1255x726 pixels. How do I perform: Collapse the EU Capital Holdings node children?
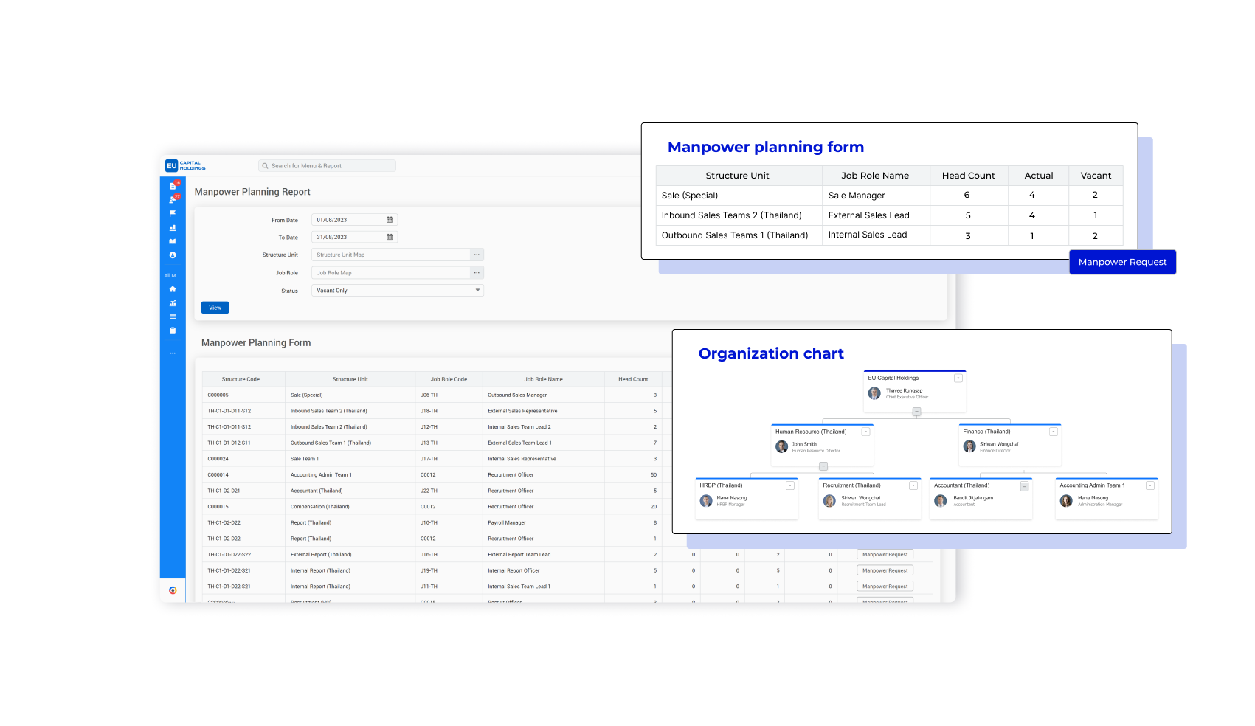pos(916,412)
